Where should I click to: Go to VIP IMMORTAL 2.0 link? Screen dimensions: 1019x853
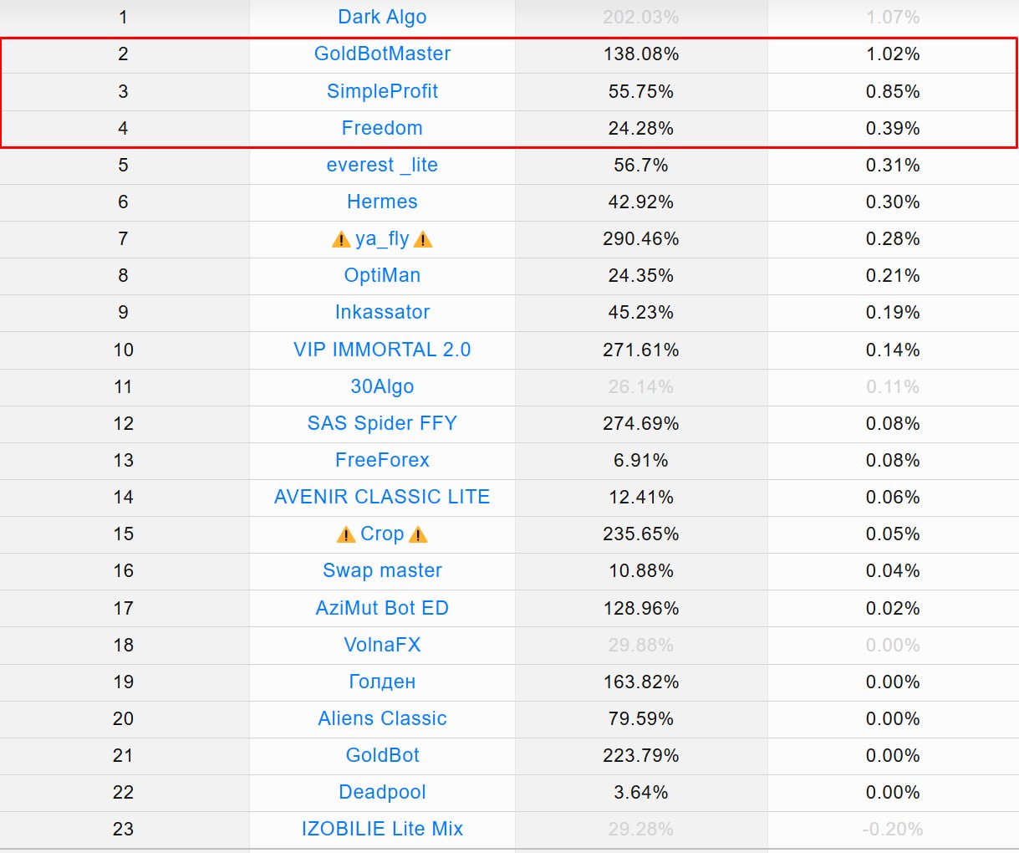tap(382, 350)
